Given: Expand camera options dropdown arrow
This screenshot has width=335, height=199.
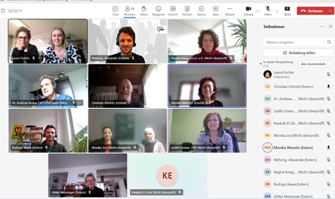Looking at the screenshot, I should (x=257, y=11).
